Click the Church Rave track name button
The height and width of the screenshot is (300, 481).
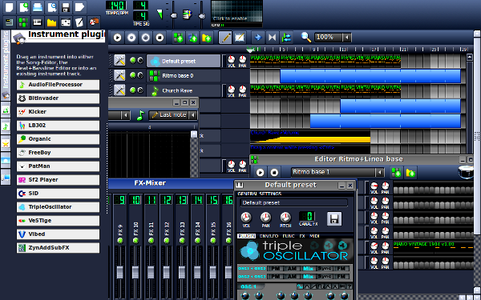tap(184, 90)
